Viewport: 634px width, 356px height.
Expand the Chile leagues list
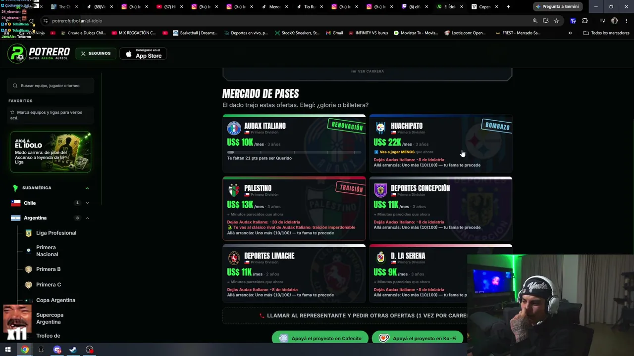click(x=87, y=203)
